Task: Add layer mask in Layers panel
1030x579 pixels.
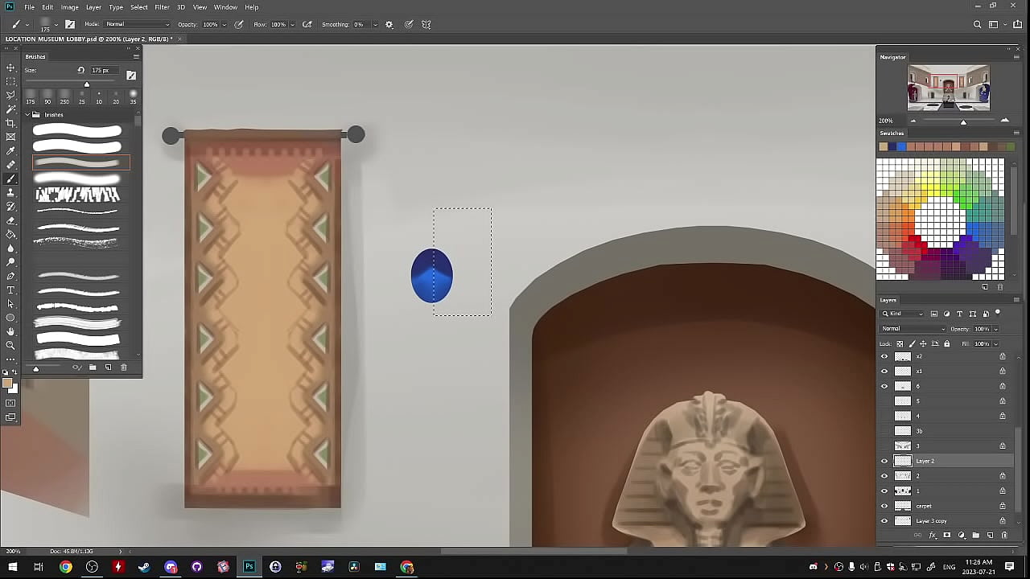Action: coord(947,536)
